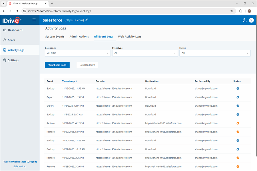This screenshot has height=171, width=257.
Task: Click the orange status icon for 10/31/2025 Restore
Action: (238, 123)
